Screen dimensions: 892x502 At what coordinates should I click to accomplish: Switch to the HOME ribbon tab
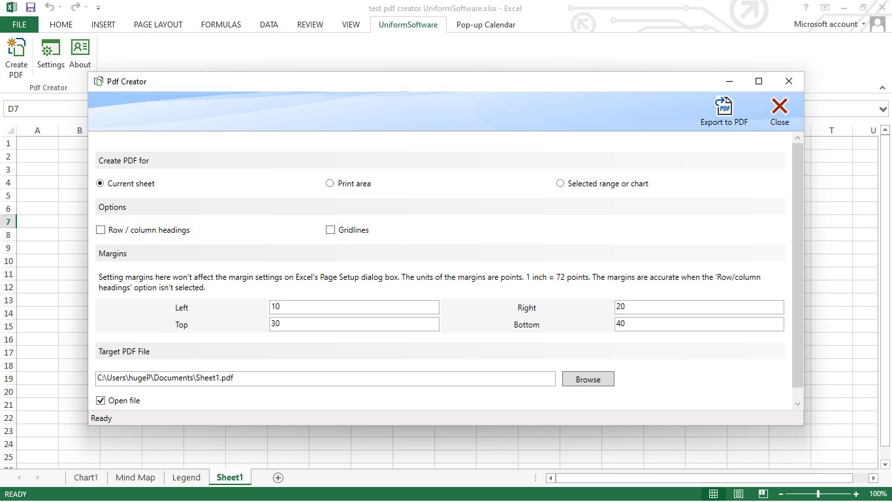pyautogui.click(x=61, y=25)
